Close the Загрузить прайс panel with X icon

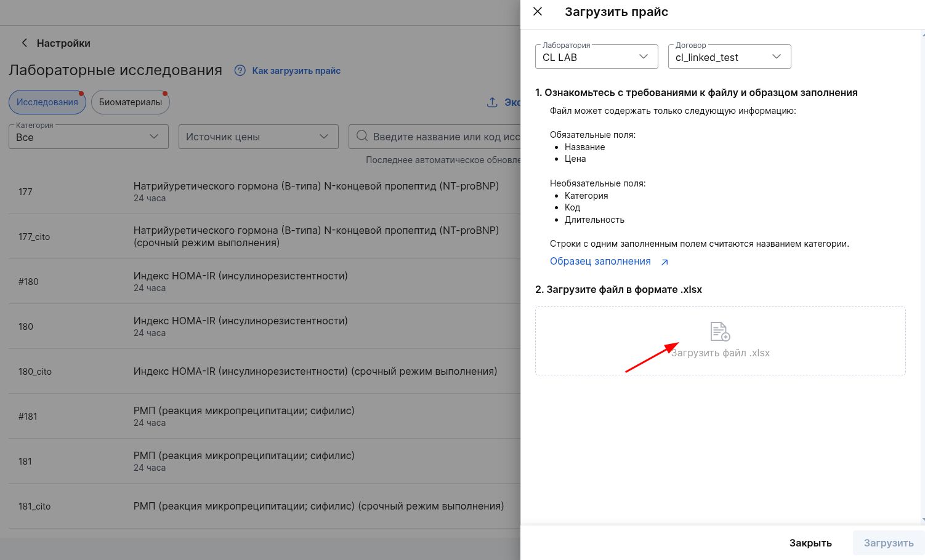pyautogui.click(x=538, y=12)
